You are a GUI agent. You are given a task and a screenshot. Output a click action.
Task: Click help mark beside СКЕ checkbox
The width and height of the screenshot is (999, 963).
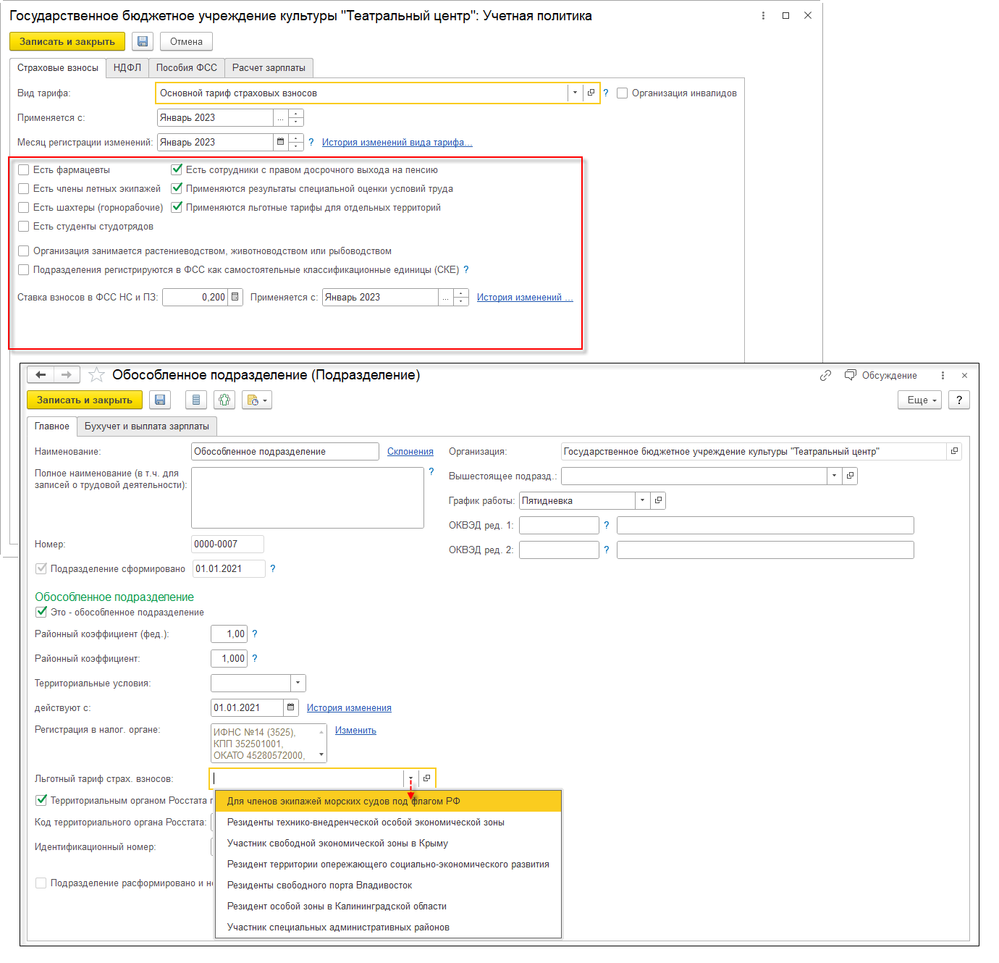(466, 269)
